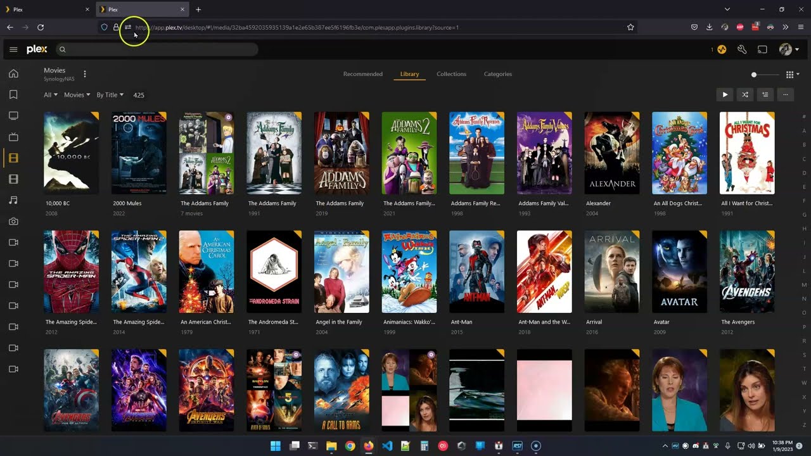Open the Firefox application menu
Image resolution: width=811 pixels, height=456 pixels.
point(801,27)
